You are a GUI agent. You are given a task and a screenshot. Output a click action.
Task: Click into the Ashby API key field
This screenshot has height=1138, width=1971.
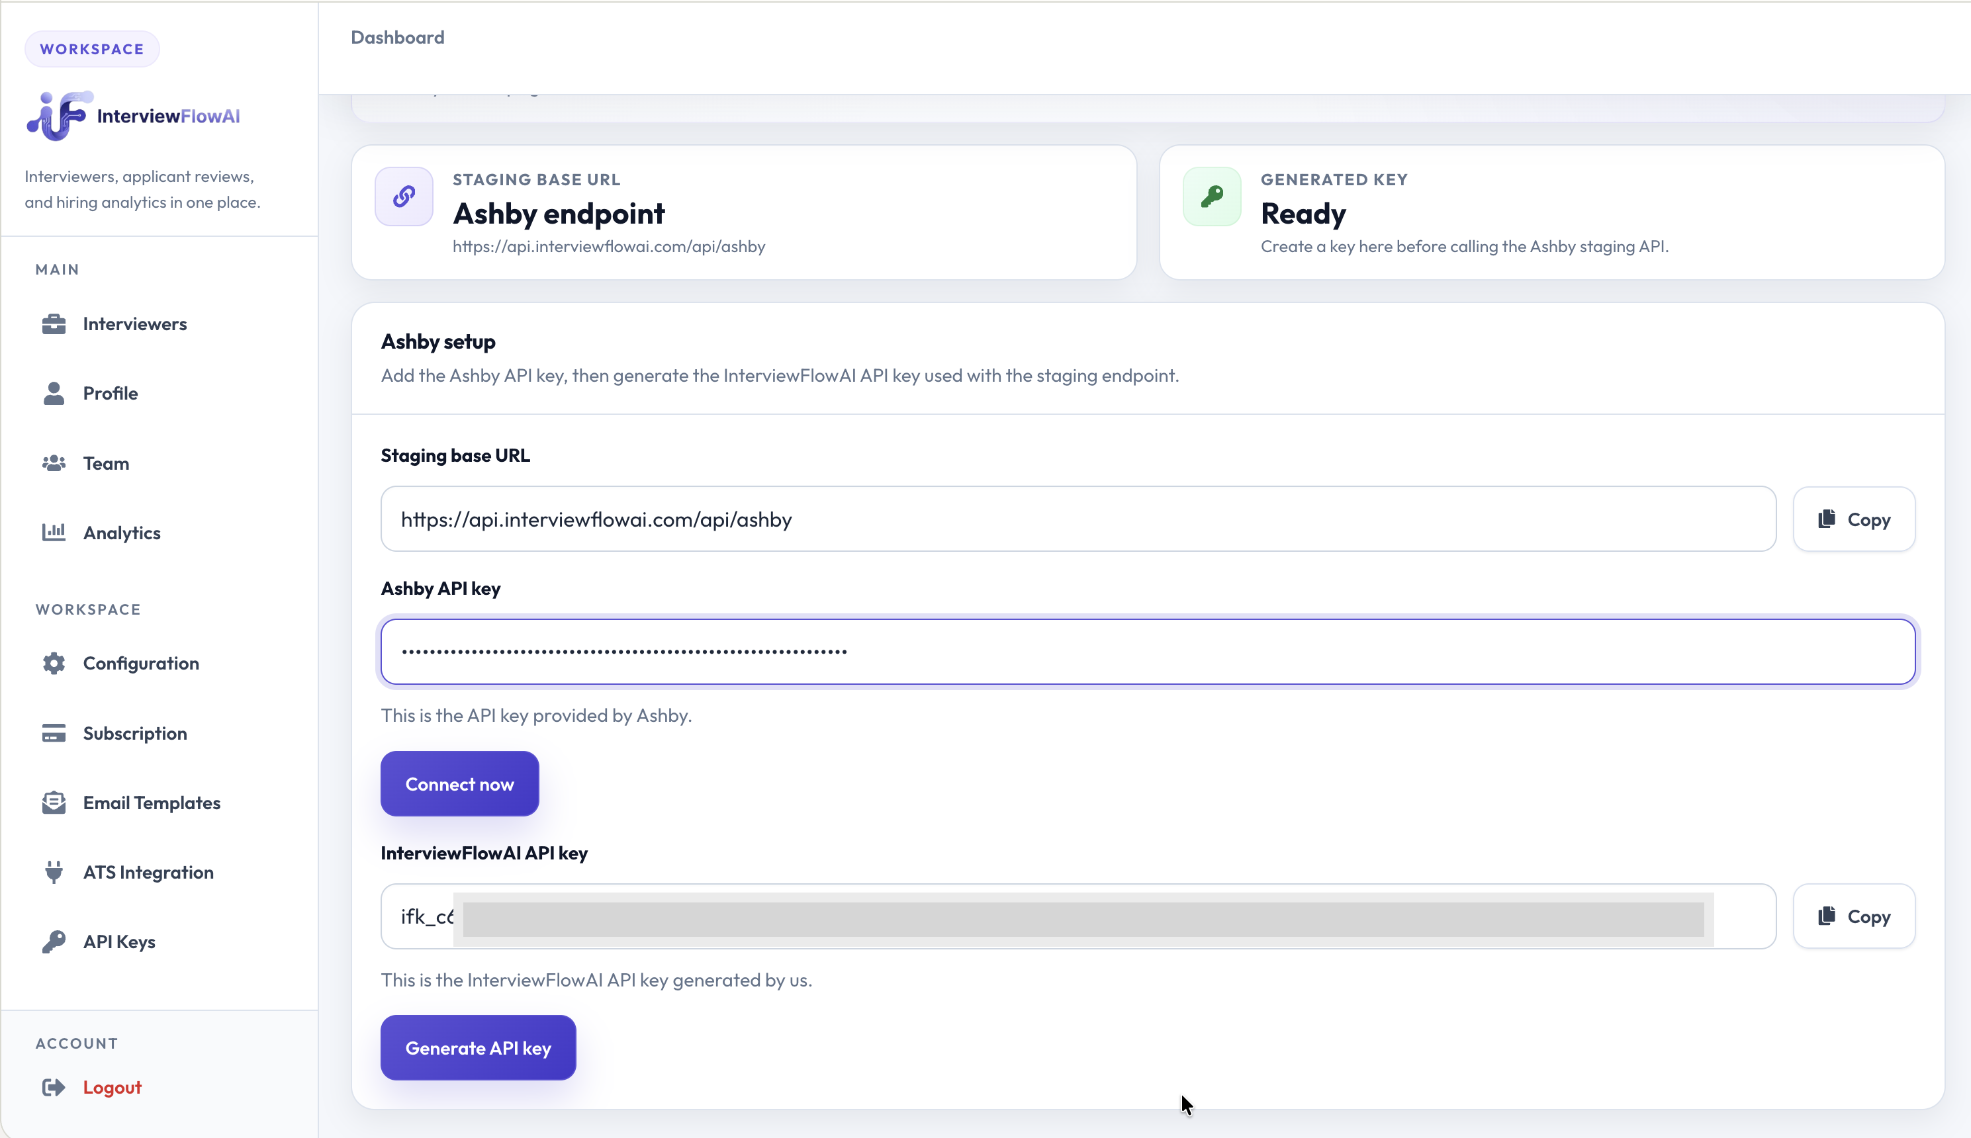1148,651
